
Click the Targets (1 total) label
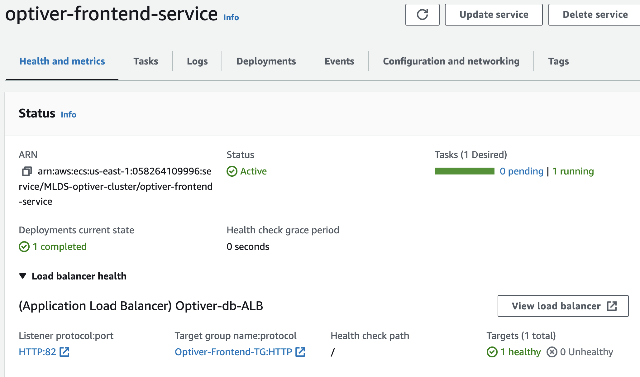(521, 336)
